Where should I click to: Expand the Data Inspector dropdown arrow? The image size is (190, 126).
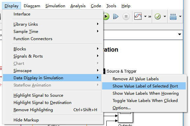145,16
